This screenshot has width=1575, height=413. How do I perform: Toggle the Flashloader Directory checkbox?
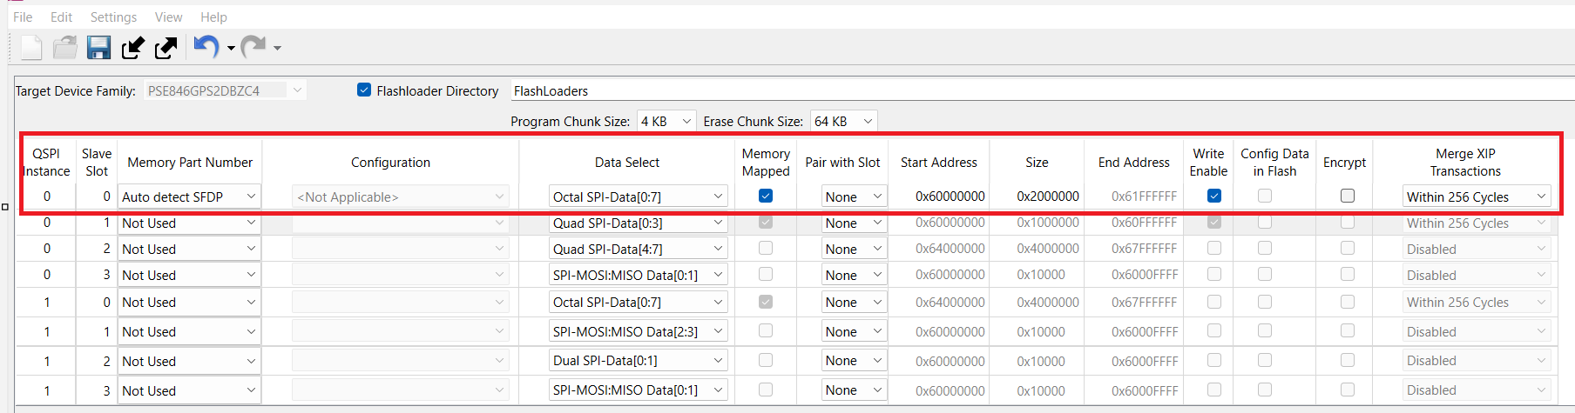coord(364,90)
